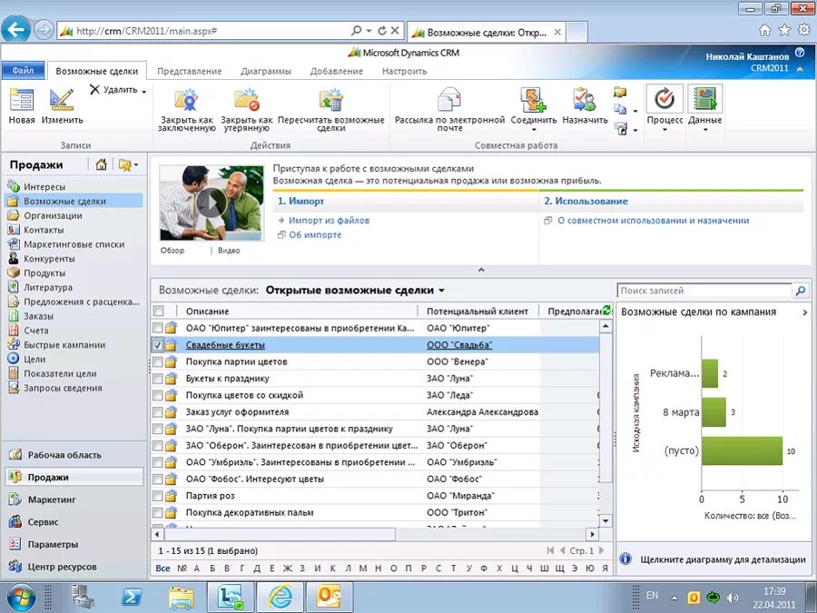Collapse the getting started pane chevron
This screenshot has width=817, height=613.
[481, 270]
